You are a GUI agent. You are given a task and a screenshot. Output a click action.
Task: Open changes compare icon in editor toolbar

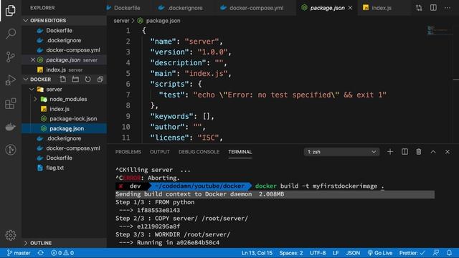tap(419, 8)
